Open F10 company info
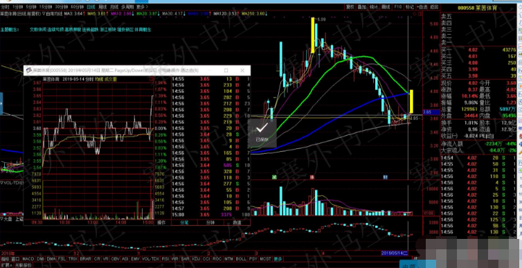Viewport: 522px width, 268px height. (398, 7)
